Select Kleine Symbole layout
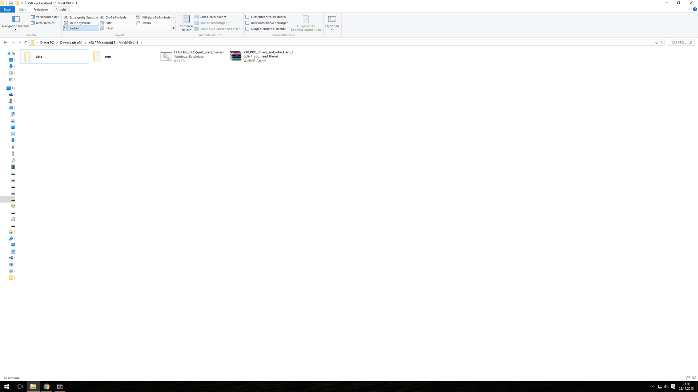698x392 pixels. (x=77, y=23)
